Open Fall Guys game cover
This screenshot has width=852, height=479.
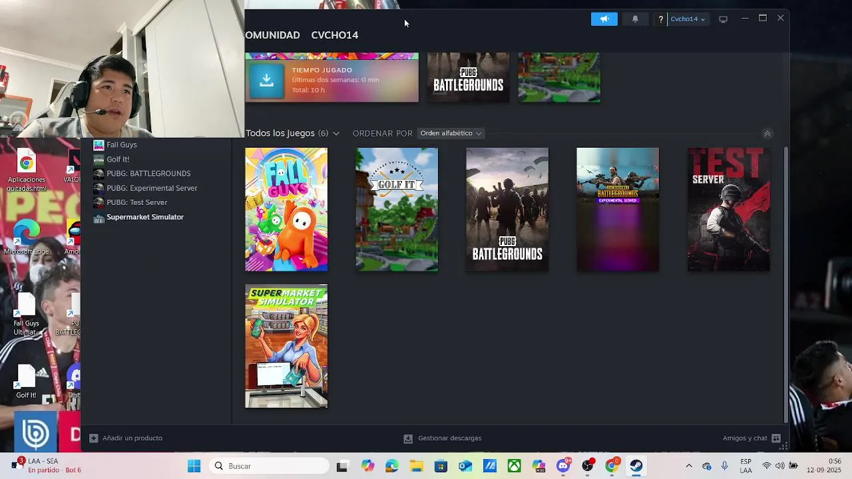click(x=286, y=210)
